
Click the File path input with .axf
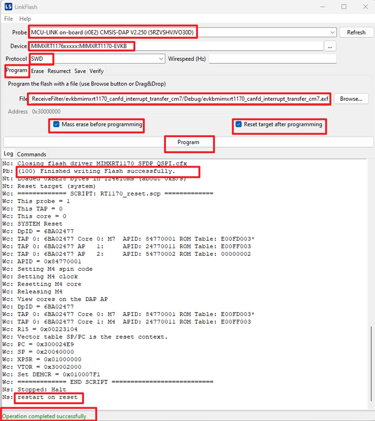click(x=180, y=99)
